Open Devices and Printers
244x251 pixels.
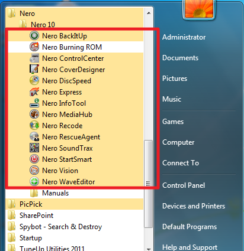pos(194,206)
